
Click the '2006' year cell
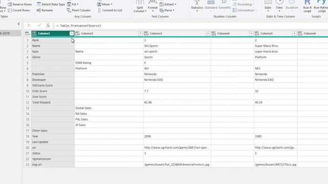click(x=177, y=136)
